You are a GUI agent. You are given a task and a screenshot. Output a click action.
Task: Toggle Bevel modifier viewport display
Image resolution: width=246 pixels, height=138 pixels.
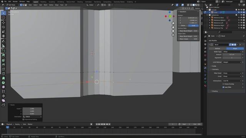pos(233,45)
